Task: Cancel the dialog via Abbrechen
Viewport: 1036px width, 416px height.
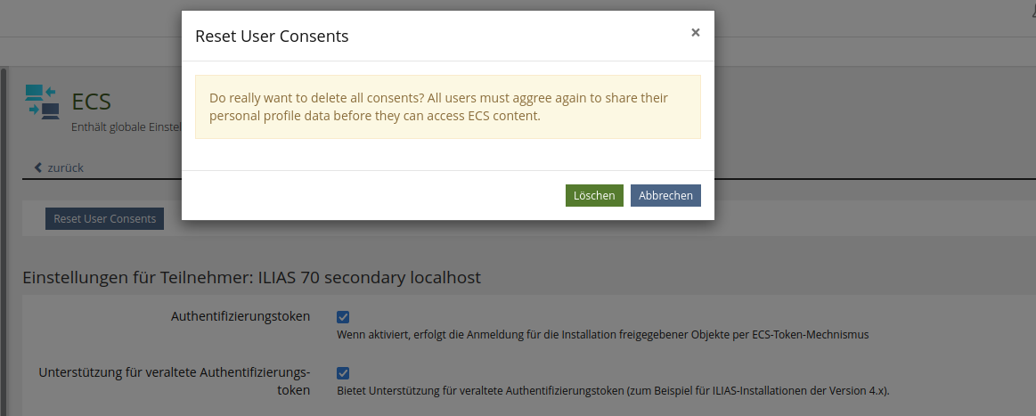Action: pyautogui.click(x=665, y=196)
